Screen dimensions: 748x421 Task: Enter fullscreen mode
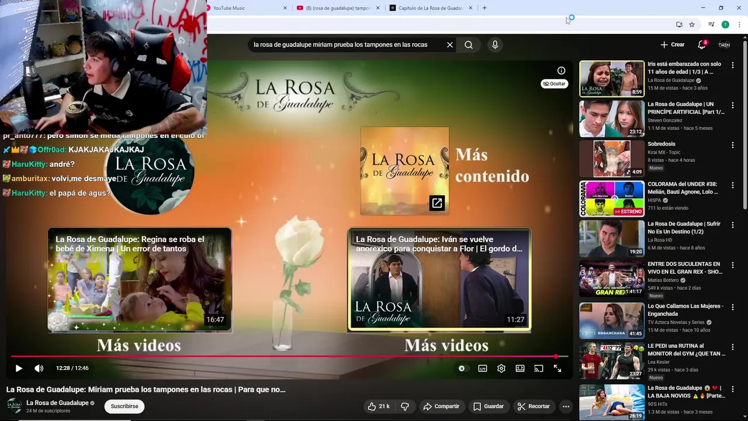click(x=557, y=368)
